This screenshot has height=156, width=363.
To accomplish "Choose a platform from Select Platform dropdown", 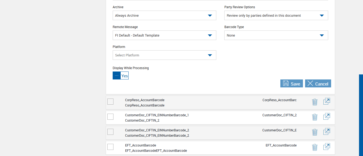I will pyautogui.click(x=164, y=55).
